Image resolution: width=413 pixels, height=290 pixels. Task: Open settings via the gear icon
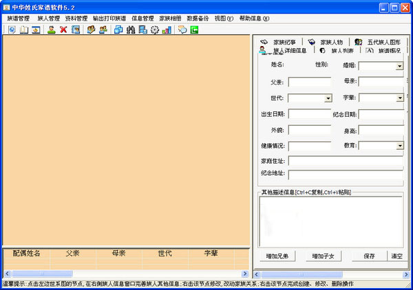[155, 30]
